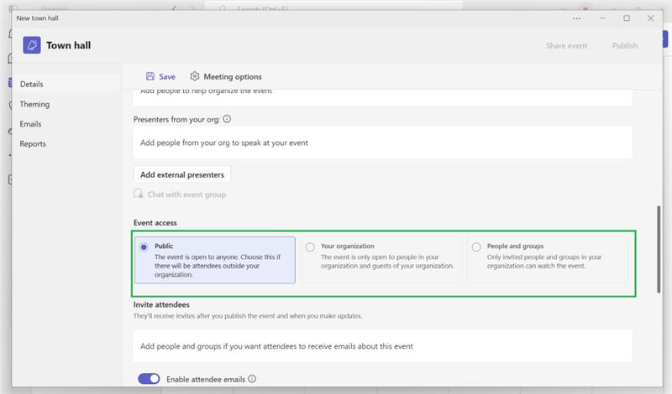Image resolution: width=672 pixels, height=394 pixels.
Task: Click the Invite attendees input field
Action: click(x=382, y=346)
